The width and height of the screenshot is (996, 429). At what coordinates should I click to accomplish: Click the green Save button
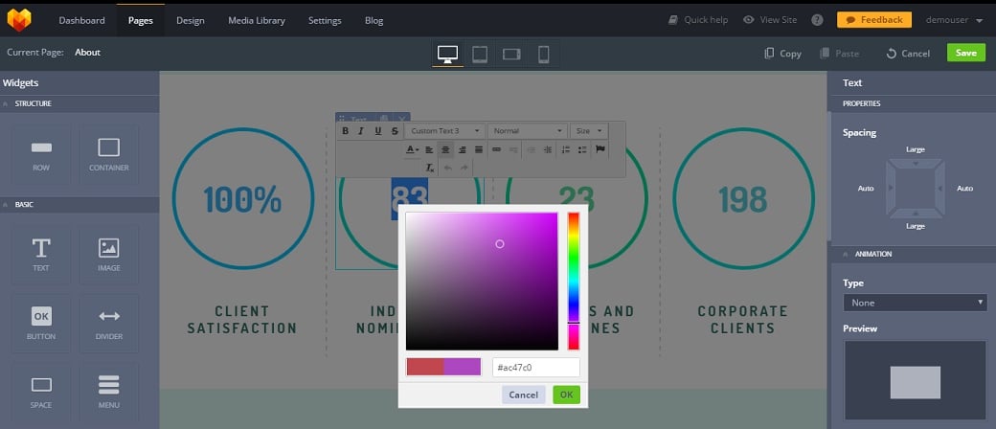(x=965, y=53)
